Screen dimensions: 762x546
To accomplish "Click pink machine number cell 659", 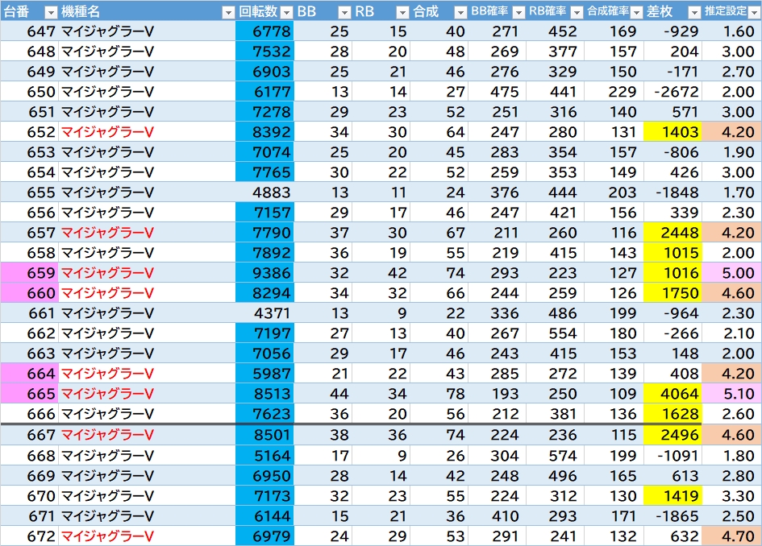I will (30, 273).
